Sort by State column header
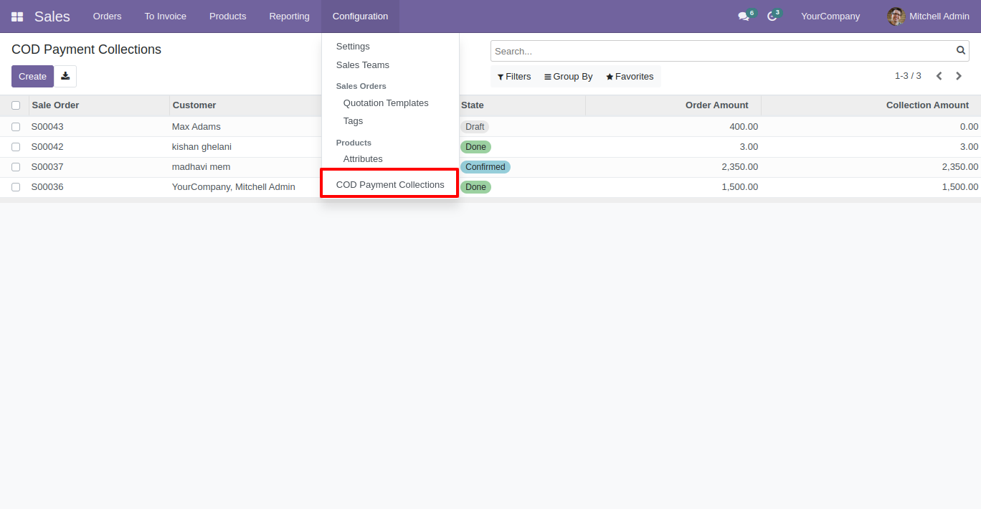Image resolution: width=981 pixels, height=509 pixels. pos(521,105)
